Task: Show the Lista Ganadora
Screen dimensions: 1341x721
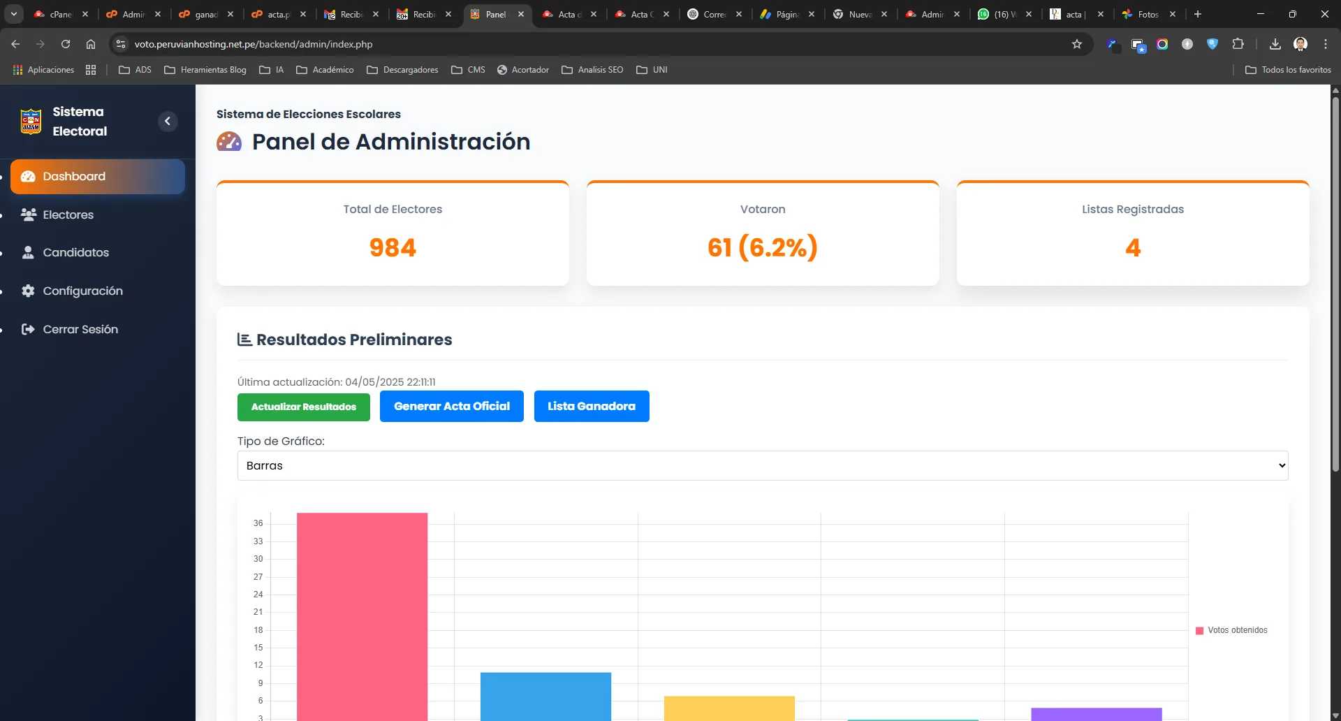Action: click(592, 406)
